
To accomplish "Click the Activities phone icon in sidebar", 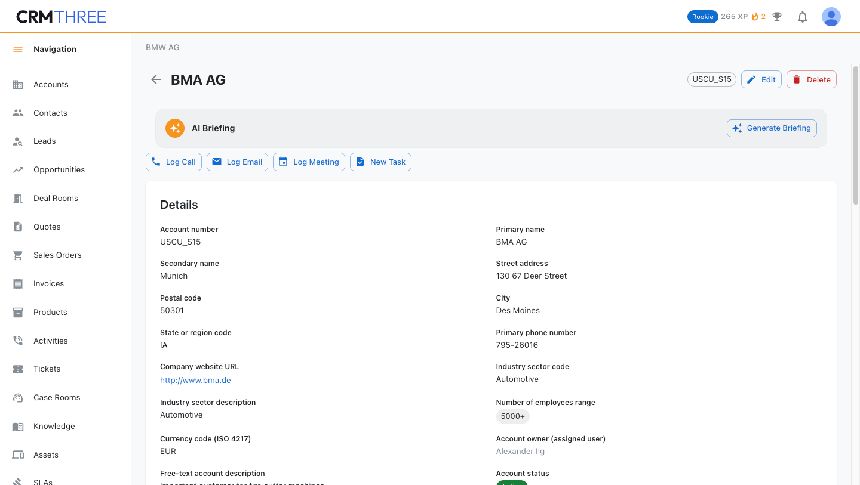I will click(18, 341).
